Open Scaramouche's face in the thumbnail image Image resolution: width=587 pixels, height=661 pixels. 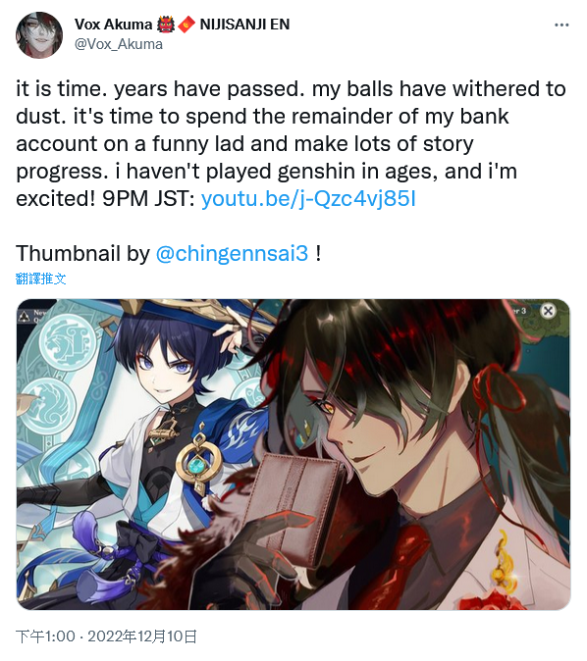pos(166,369)
